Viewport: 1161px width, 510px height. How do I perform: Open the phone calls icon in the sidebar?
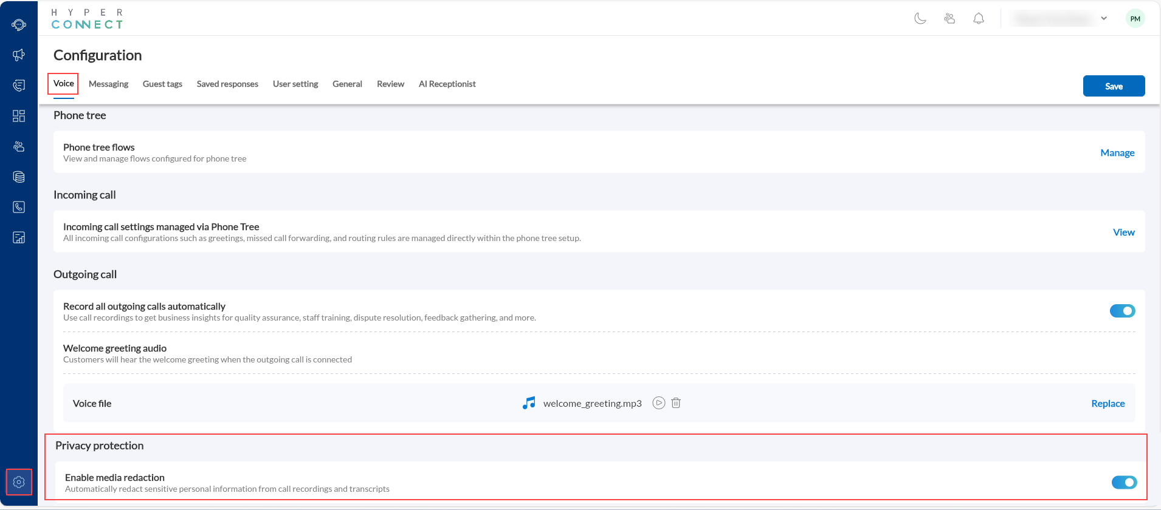click(19, 207)
